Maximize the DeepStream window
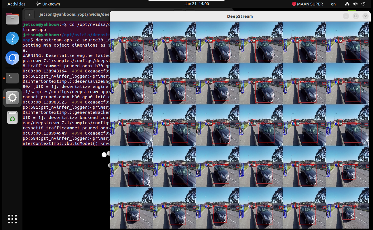 coord(356,16)
